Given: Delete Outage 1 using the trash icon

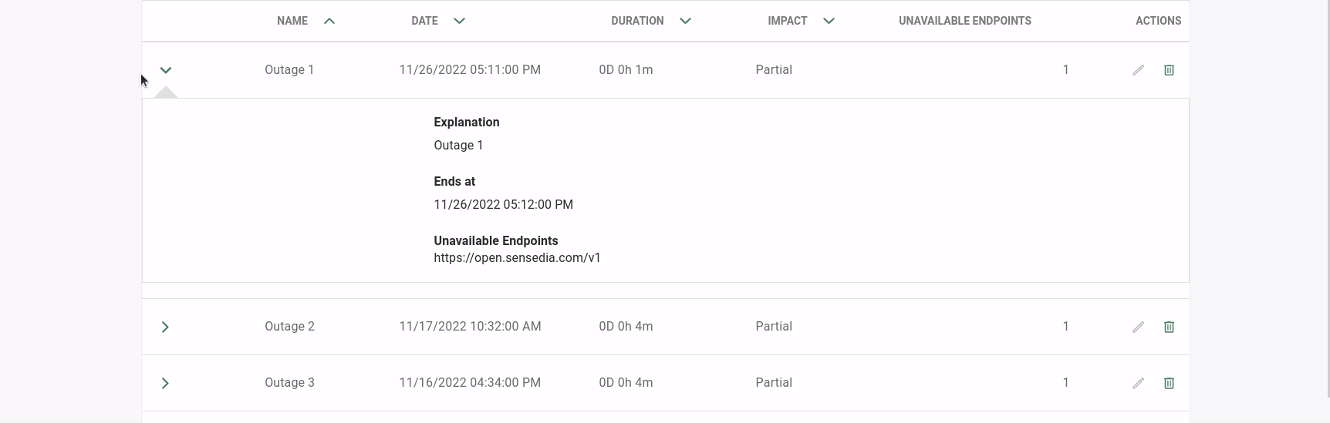Looking at the screenshot, I should 1169,70.
